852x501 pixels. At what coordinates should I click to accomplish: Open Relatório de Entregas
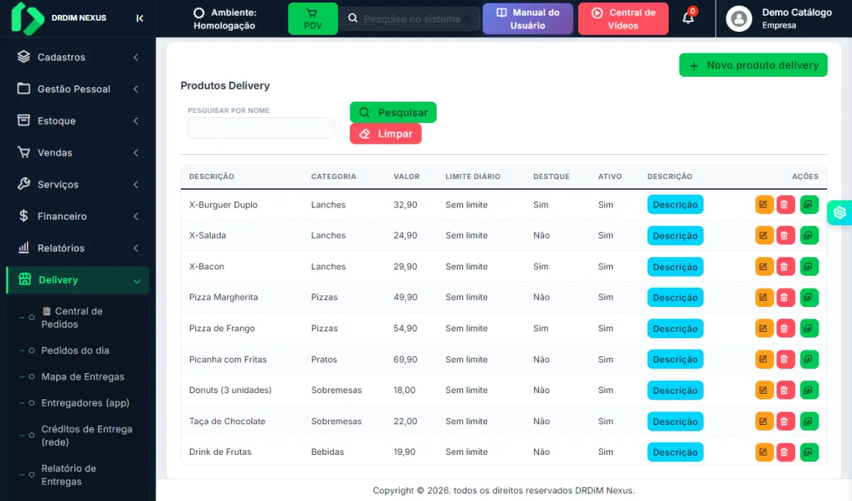pos(69,475)
